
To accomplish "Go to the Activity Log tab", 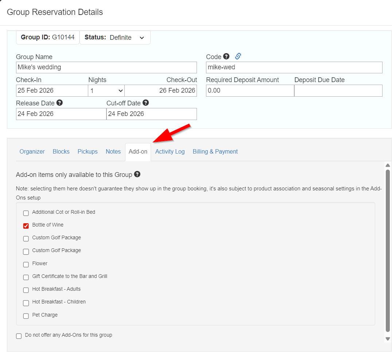I will pyautogui.click(x=170, y=152).
